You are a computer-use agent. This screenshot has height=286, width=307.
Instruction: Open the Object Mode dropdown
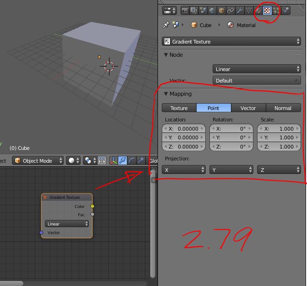[38, 160]
